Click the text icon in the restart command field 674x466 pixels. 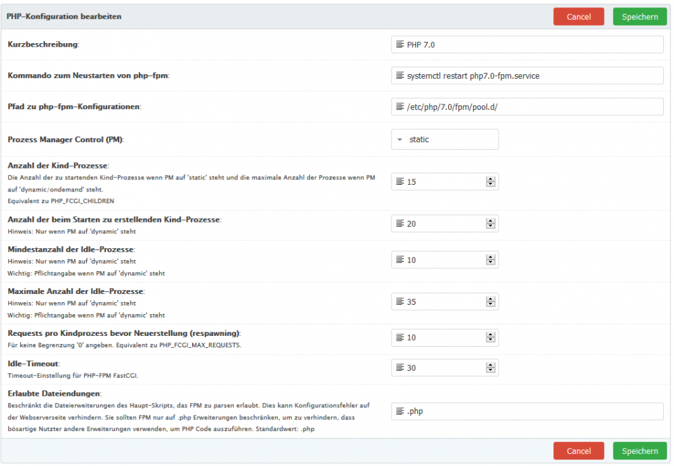399,76
